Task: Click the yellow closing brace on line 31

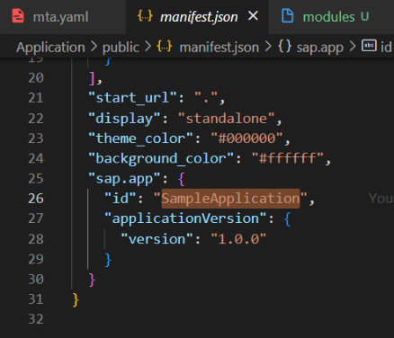Action: click(76, 299)
